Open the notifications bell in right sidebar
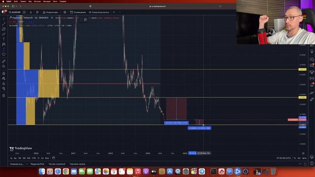Image resolution: width=315 pixels, height=177 pixels. [312, 85]
